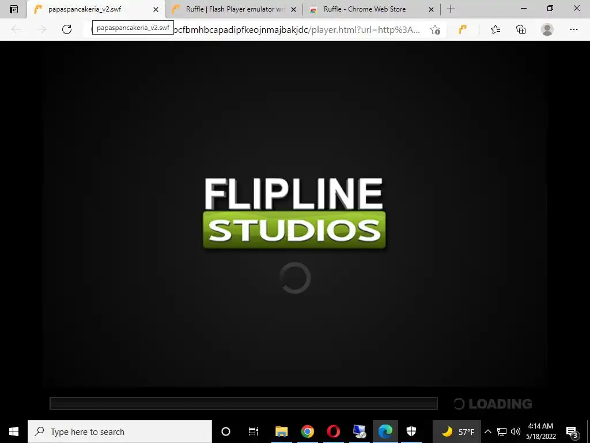Click the Type here to search box
590x443 pixels.
tap(120, 431)
